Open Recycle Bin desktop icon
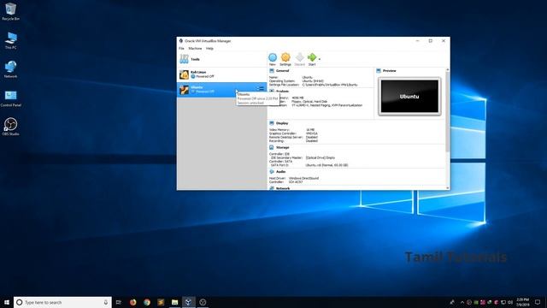 10,11
